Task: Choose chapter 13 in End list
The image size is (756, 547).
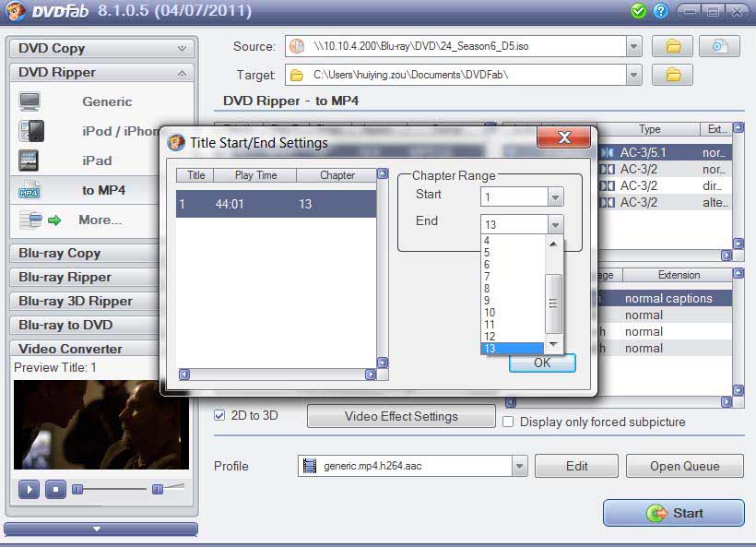Action: pos(513,349)
